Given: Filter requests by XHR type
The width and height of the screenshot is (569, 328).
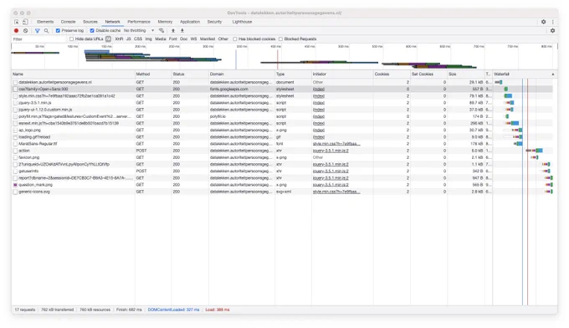Looking at the screenshot, I should [x=119, y=38].
